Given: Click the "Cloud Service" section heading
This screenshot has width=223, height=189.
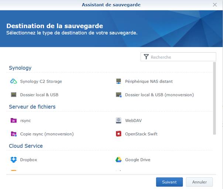Looking at the screenshot, I should pyautogui.click(x=26, y=146).
